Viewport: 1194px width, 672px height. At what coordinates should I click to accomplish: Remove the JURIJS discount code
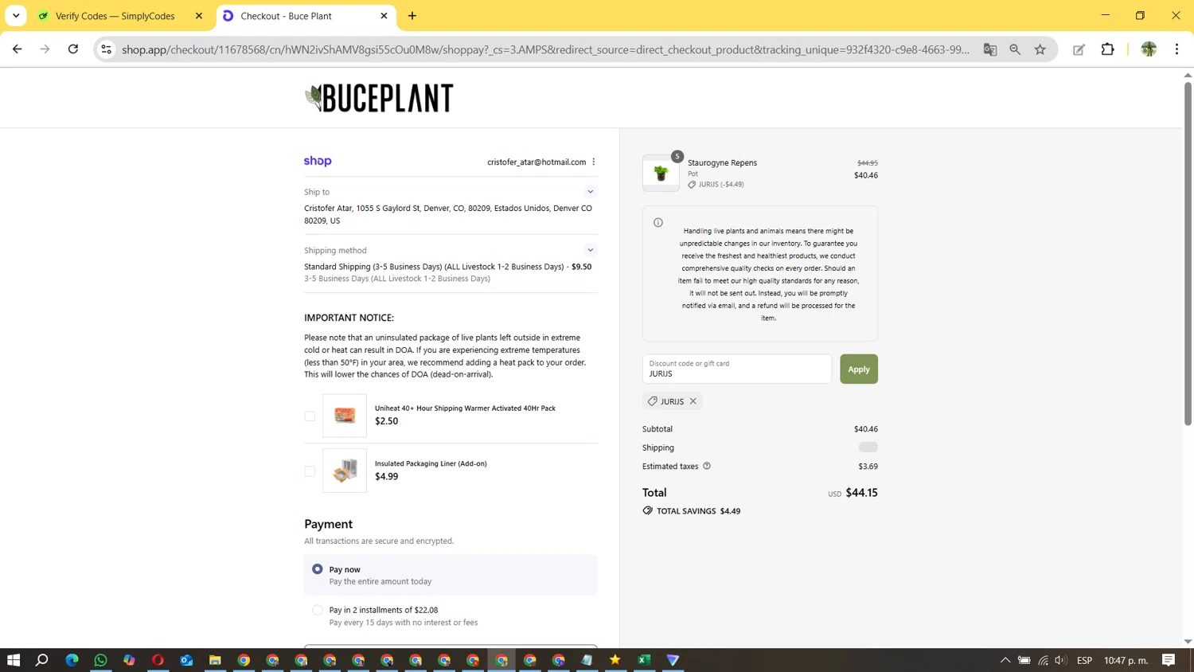693,401
